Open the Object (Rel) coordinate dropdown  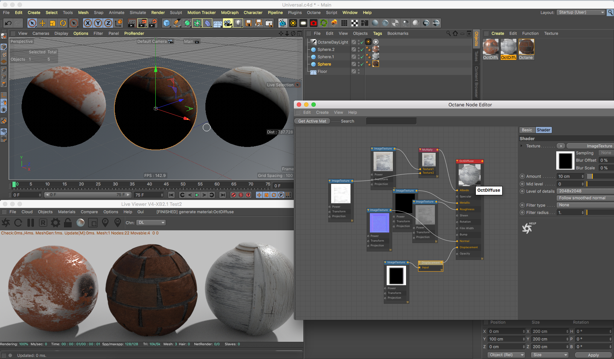point(506,355)
